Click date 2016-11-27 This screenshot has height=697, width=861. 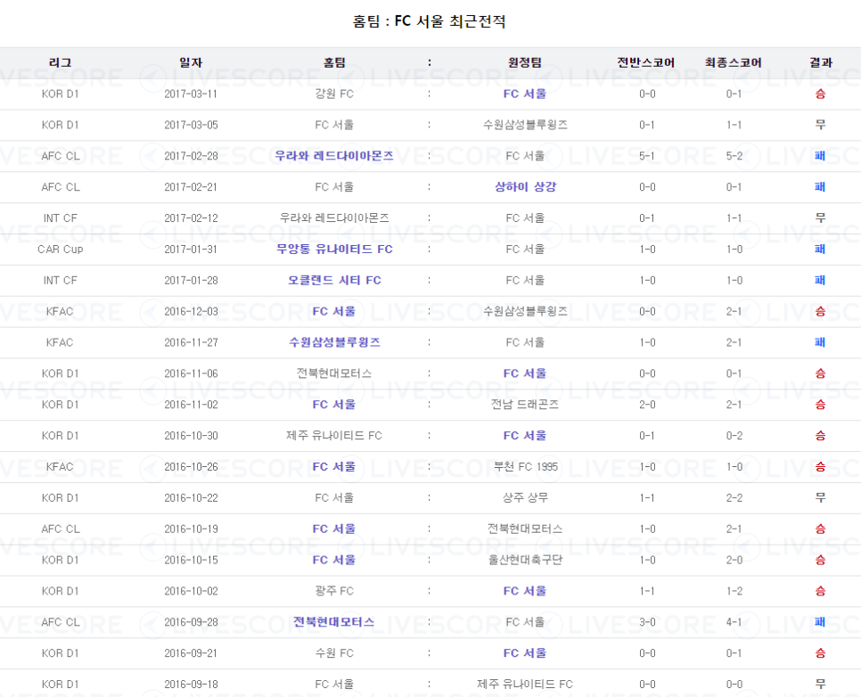pos(191,342)
